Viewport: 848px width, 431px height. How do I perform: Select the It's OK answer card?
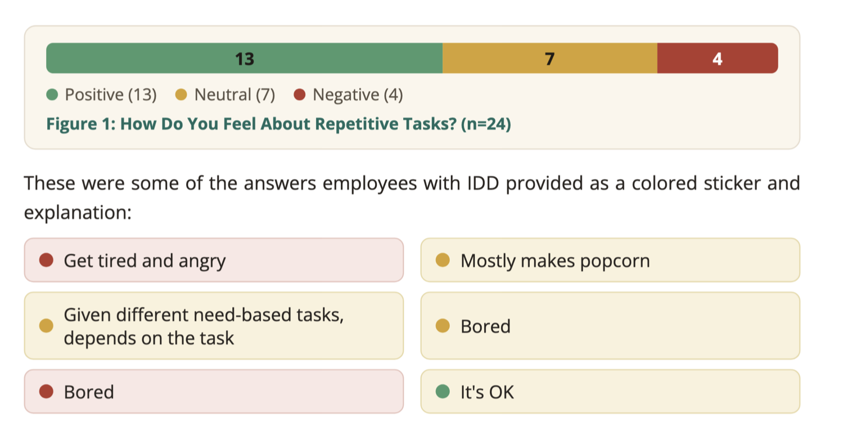coord(610,391)
